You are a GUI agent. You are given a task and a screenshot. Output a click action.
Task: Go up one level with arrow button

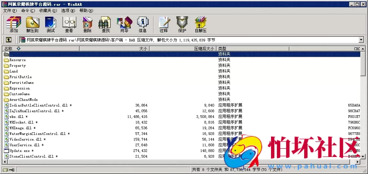(x=8, y=40)
